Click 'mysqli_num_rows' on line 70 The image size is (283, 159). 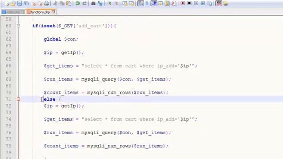point(109,92)
